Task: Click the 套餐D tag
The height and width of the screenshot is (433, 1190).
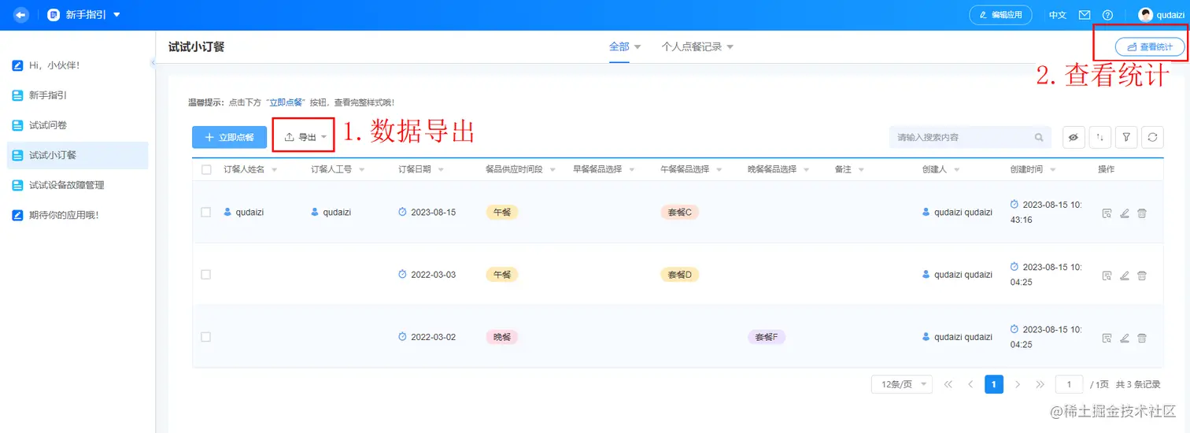Action: (x=679, y=275)
